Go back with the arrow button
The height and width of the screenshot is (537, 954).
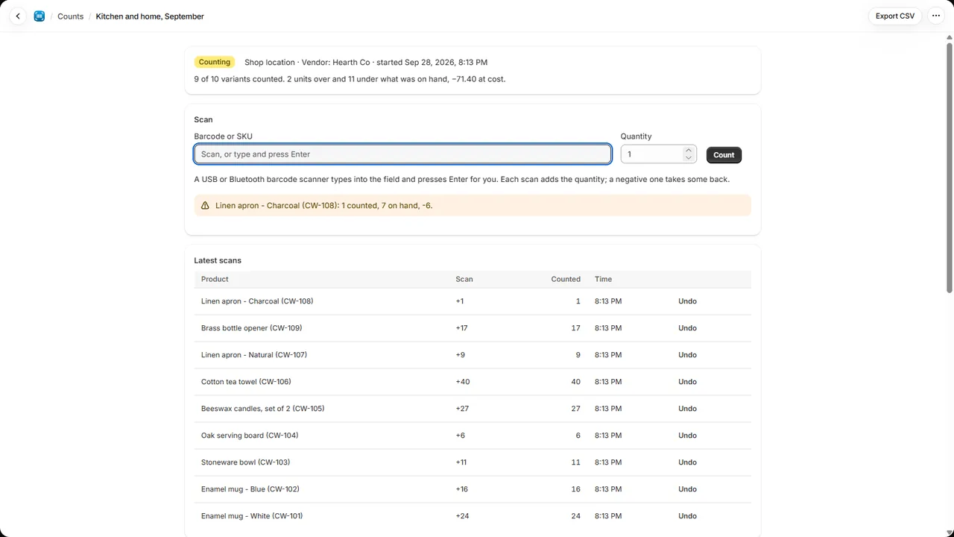[18, 16]
